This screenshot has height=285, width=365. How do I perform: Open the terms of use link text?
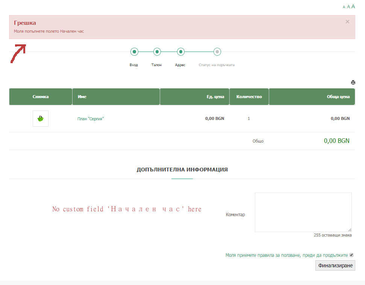point(286,255)
